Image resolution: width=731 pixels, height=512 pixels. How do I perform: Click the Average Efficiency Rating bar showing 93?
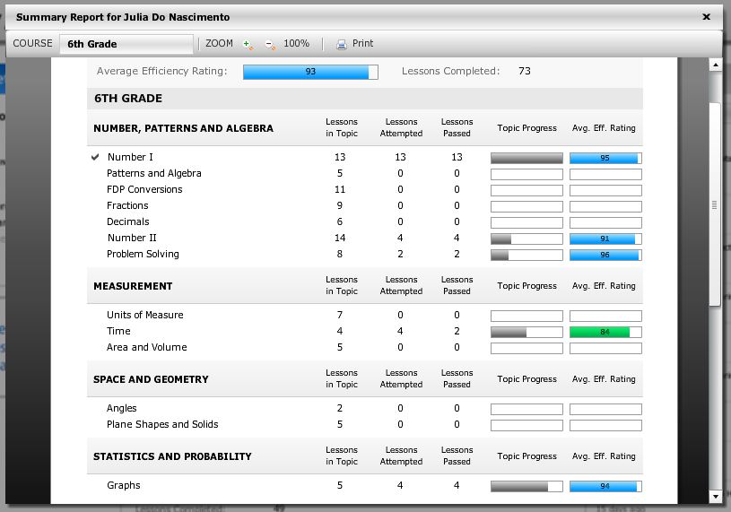click(x=310, y=72)
